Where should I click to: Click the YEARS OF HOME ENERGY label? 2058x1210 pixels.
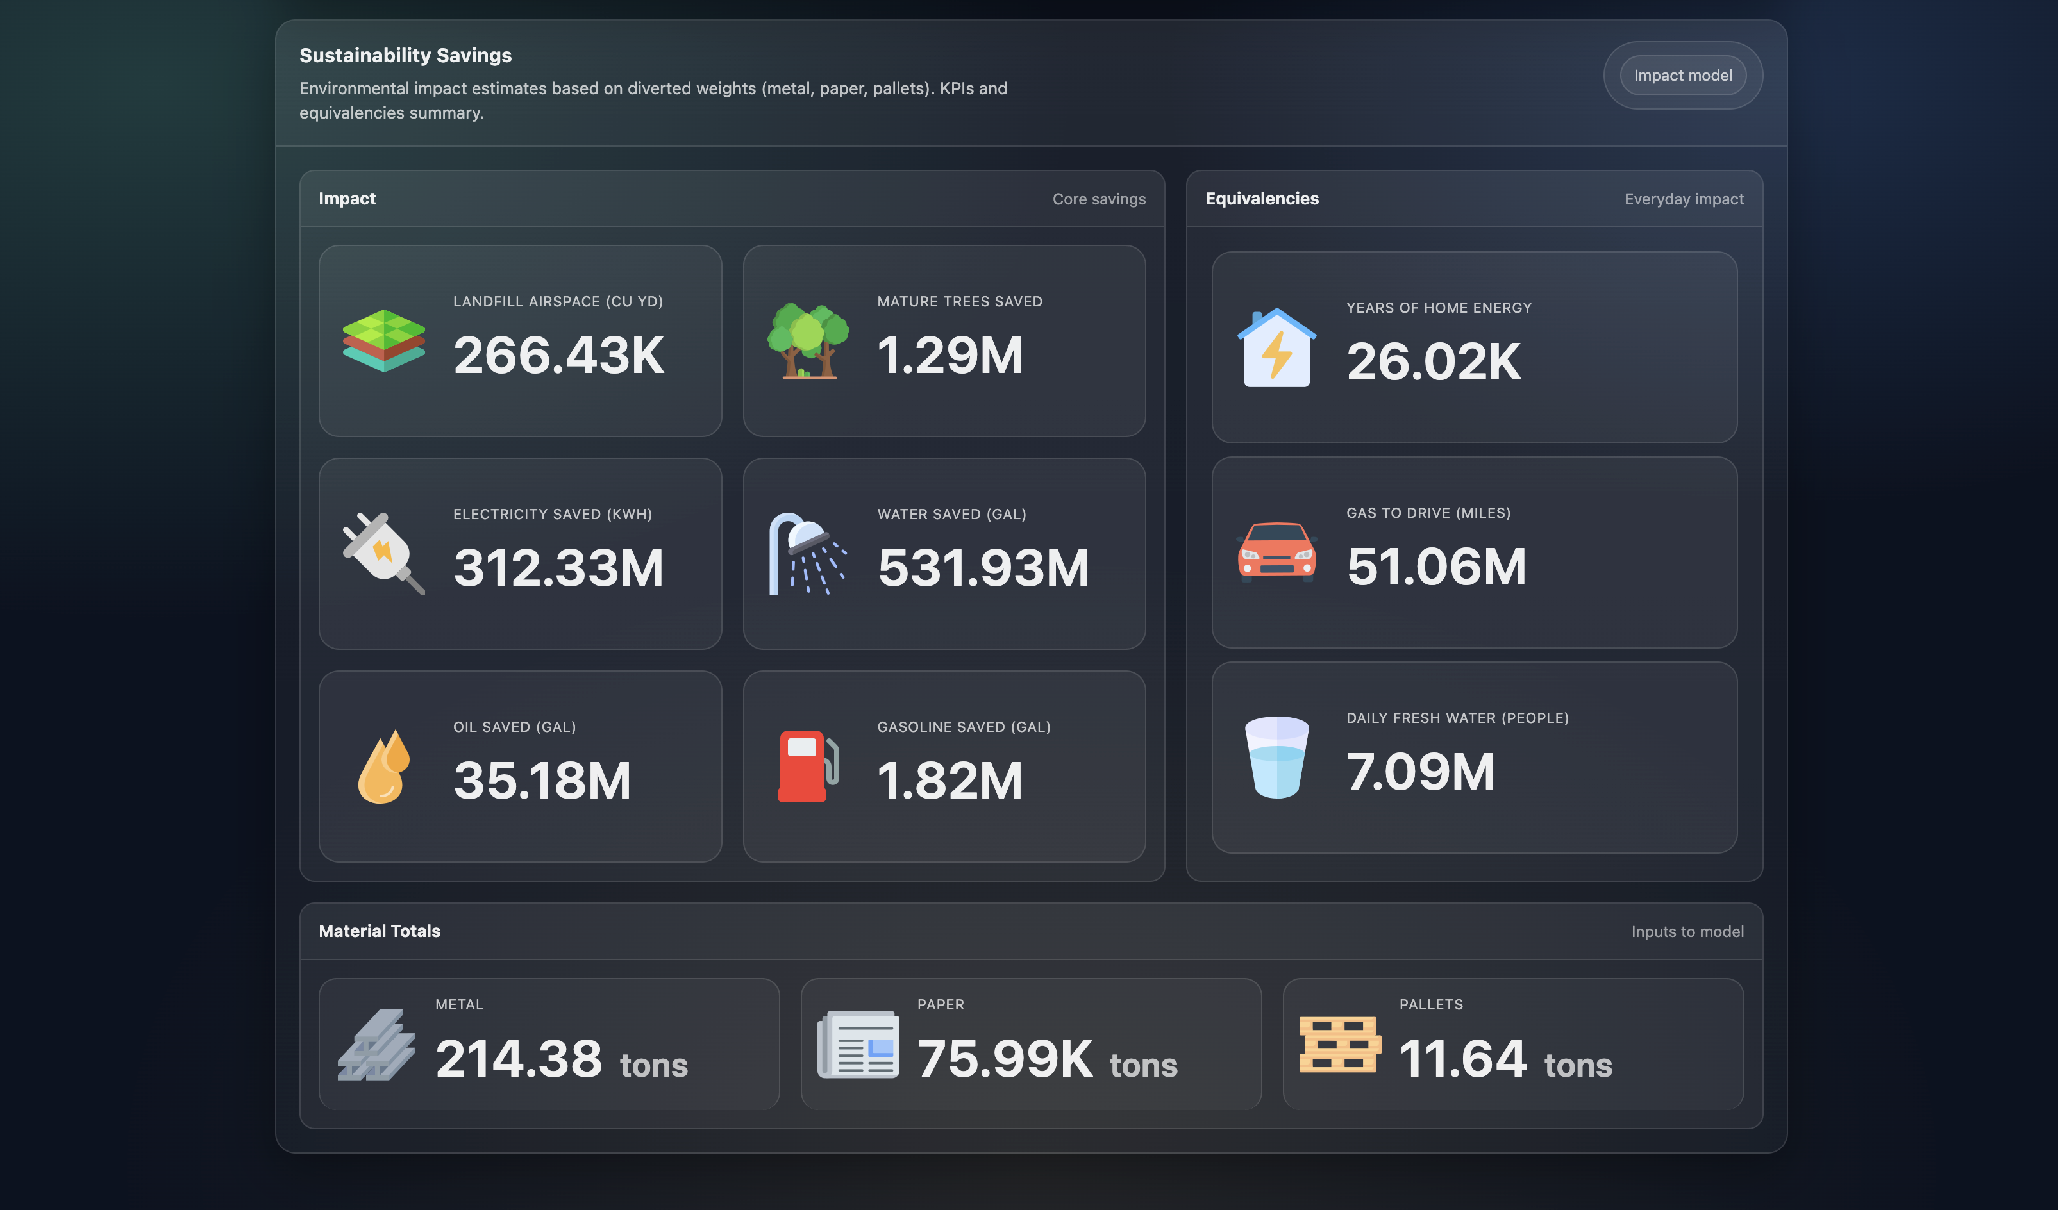click(1439, 308)
